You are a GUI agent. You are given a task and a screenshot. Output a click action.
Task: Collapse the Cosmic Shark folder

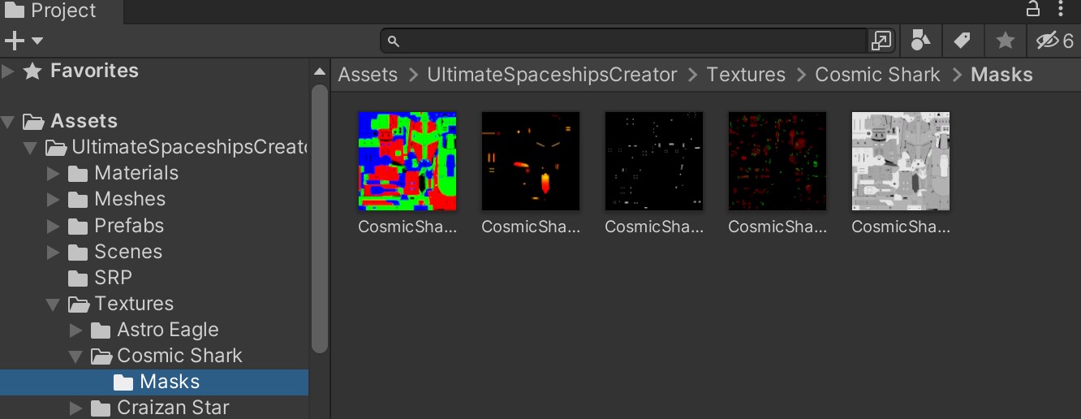pos(76,356)
